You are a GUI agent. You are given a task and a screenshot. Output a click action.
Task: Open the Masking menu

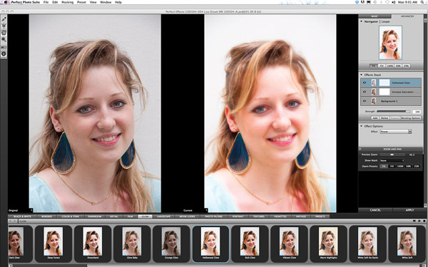pyautogui.click(x=68, y=2)
